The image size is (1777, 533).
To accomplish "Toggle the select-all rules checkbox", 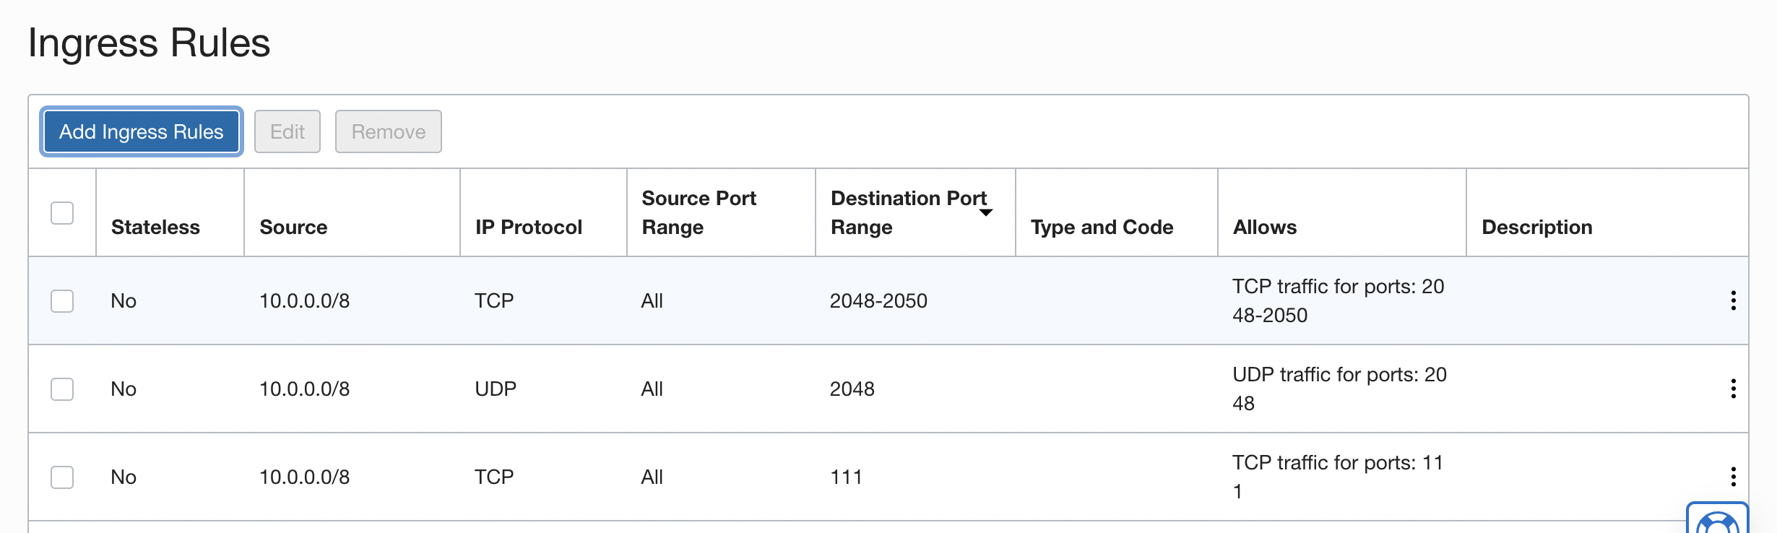I will (x=62, y=213).
